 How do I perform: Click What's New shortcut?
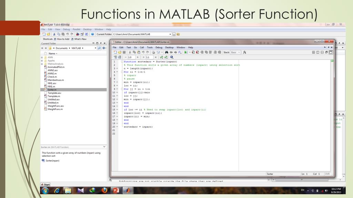click(x=79, y=39)
